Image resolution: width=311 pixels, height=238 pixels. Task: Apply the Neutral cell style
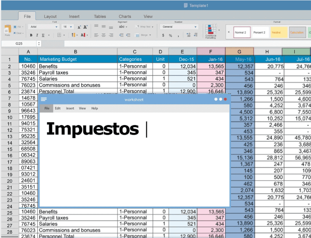click(279, 33)
